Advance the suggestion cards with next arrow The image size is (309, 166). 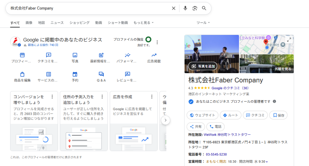pyautogui.click(x=166, y=120)
